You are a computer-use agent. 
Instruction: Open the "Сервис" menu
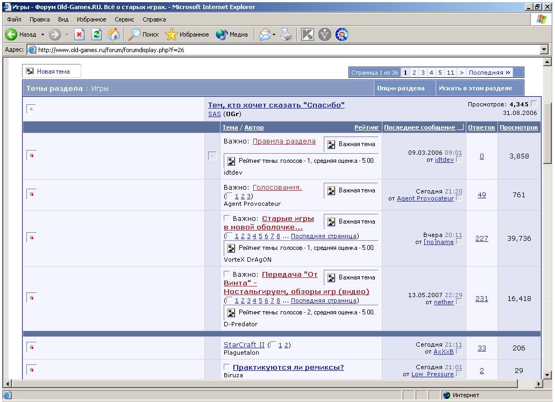(126, 19)
